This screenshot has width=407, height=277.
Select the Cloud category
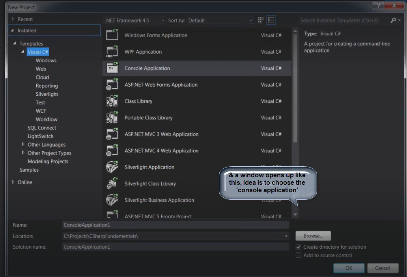coord(42,77)
